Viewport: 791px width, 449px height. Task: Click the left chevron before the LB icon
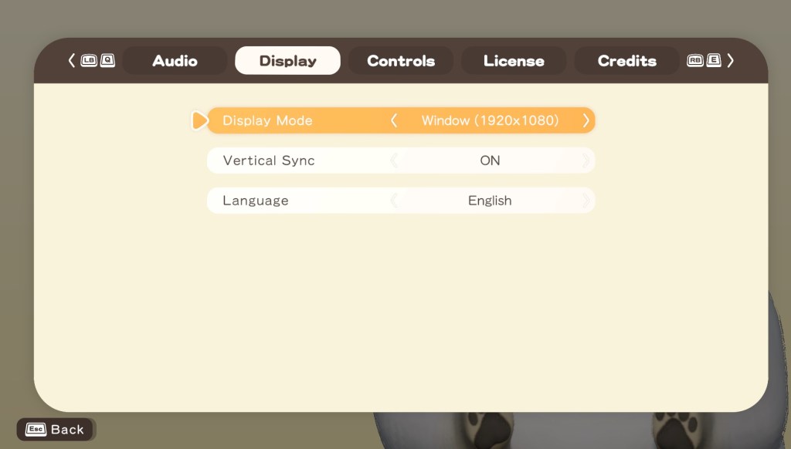(x=72, y=61)
